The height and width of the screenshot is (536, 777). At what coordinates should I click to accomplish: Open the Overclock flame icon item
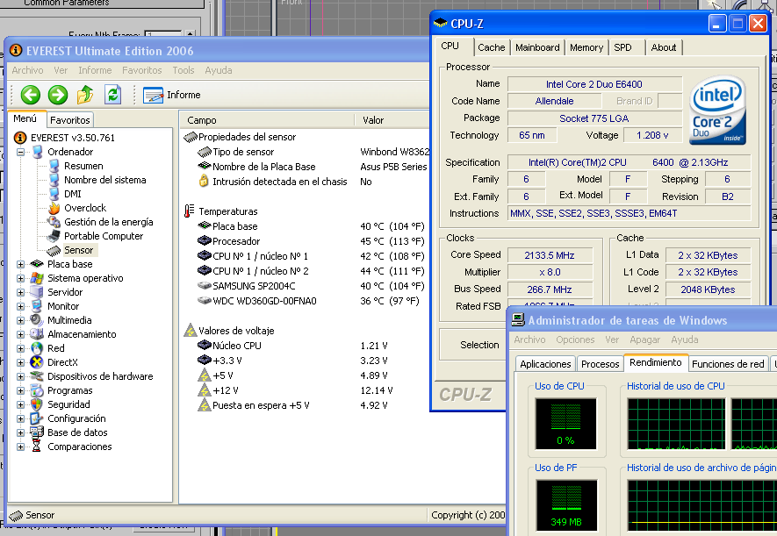click(54, 208)
